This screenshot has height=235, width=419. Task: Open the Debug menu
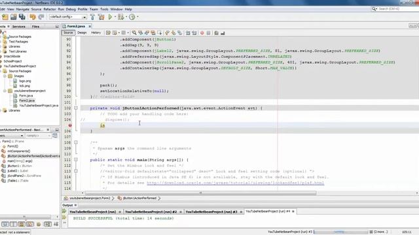pyautogui.click(x=71, y=9)
